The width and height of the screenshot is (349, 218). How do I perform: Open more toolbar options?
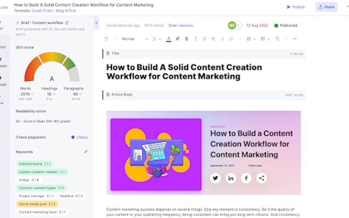click(295, 39)
